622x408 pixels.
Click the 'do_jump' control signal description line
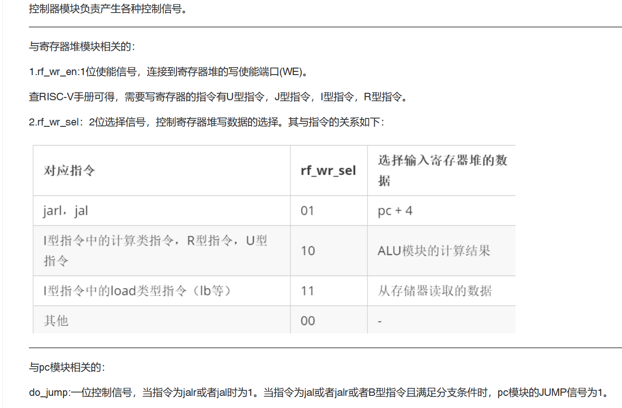318,393
